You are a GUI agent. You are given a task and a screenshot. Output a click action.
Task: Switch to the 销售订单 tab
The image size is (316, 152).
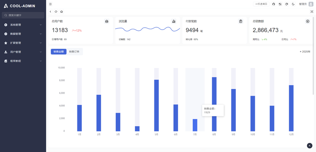click(74, 52)
